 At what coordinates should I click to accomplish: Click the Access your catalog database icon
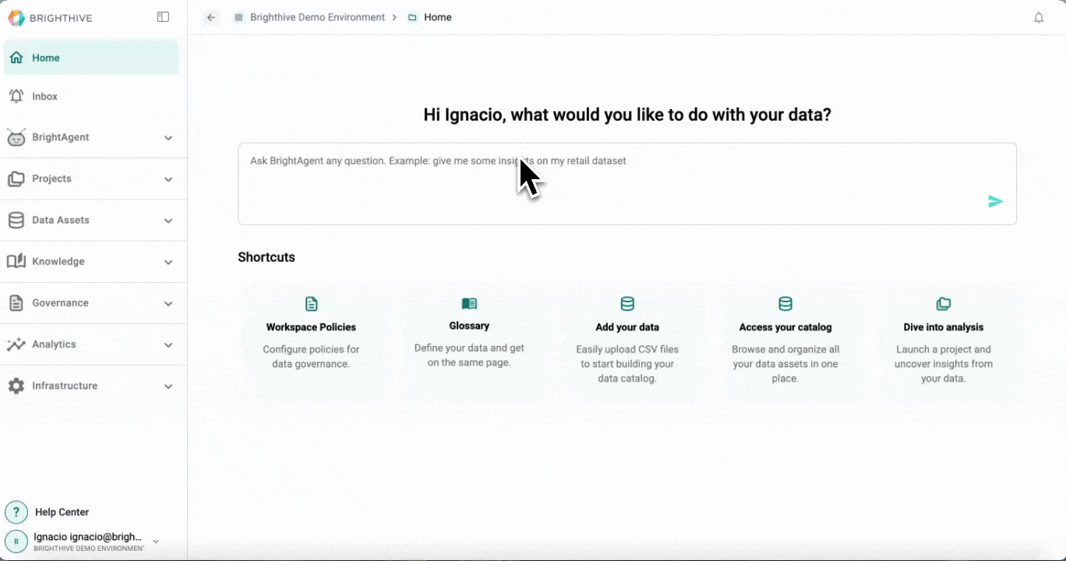coord(785,304)
